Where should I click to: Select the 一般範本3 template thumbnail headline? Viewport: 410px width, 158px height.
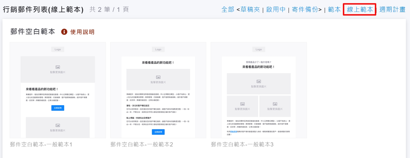tap(259, 67)
